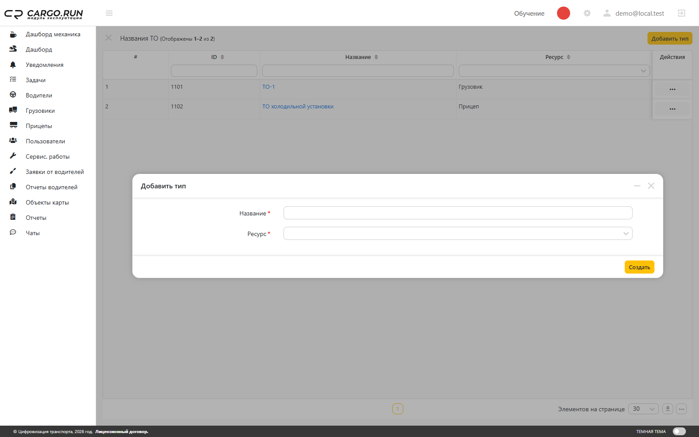This screenshot has height=437, width=699.
Task: Open Дашборд механика in sidebar
Action: [x=53, y=34]
